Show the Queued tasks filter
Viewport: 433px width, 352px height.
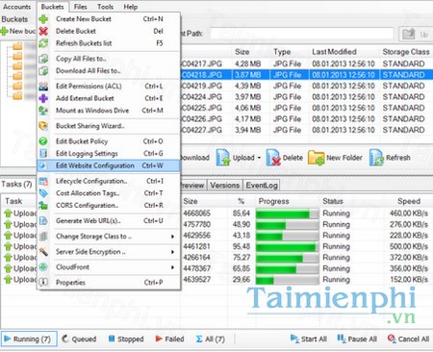click(79, 339)
